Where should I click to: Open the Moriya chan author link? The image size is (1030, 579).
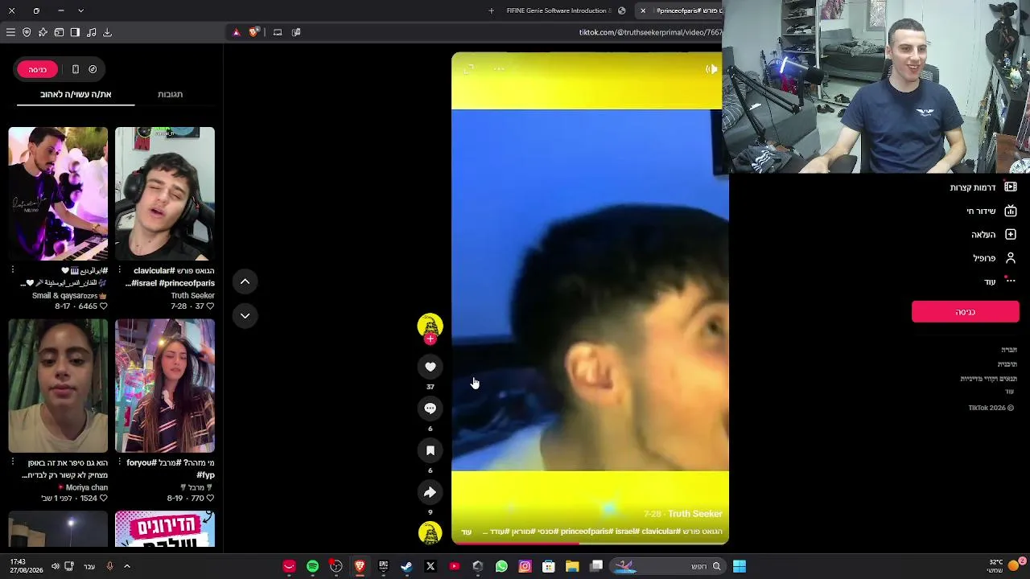tap(83, 487)
